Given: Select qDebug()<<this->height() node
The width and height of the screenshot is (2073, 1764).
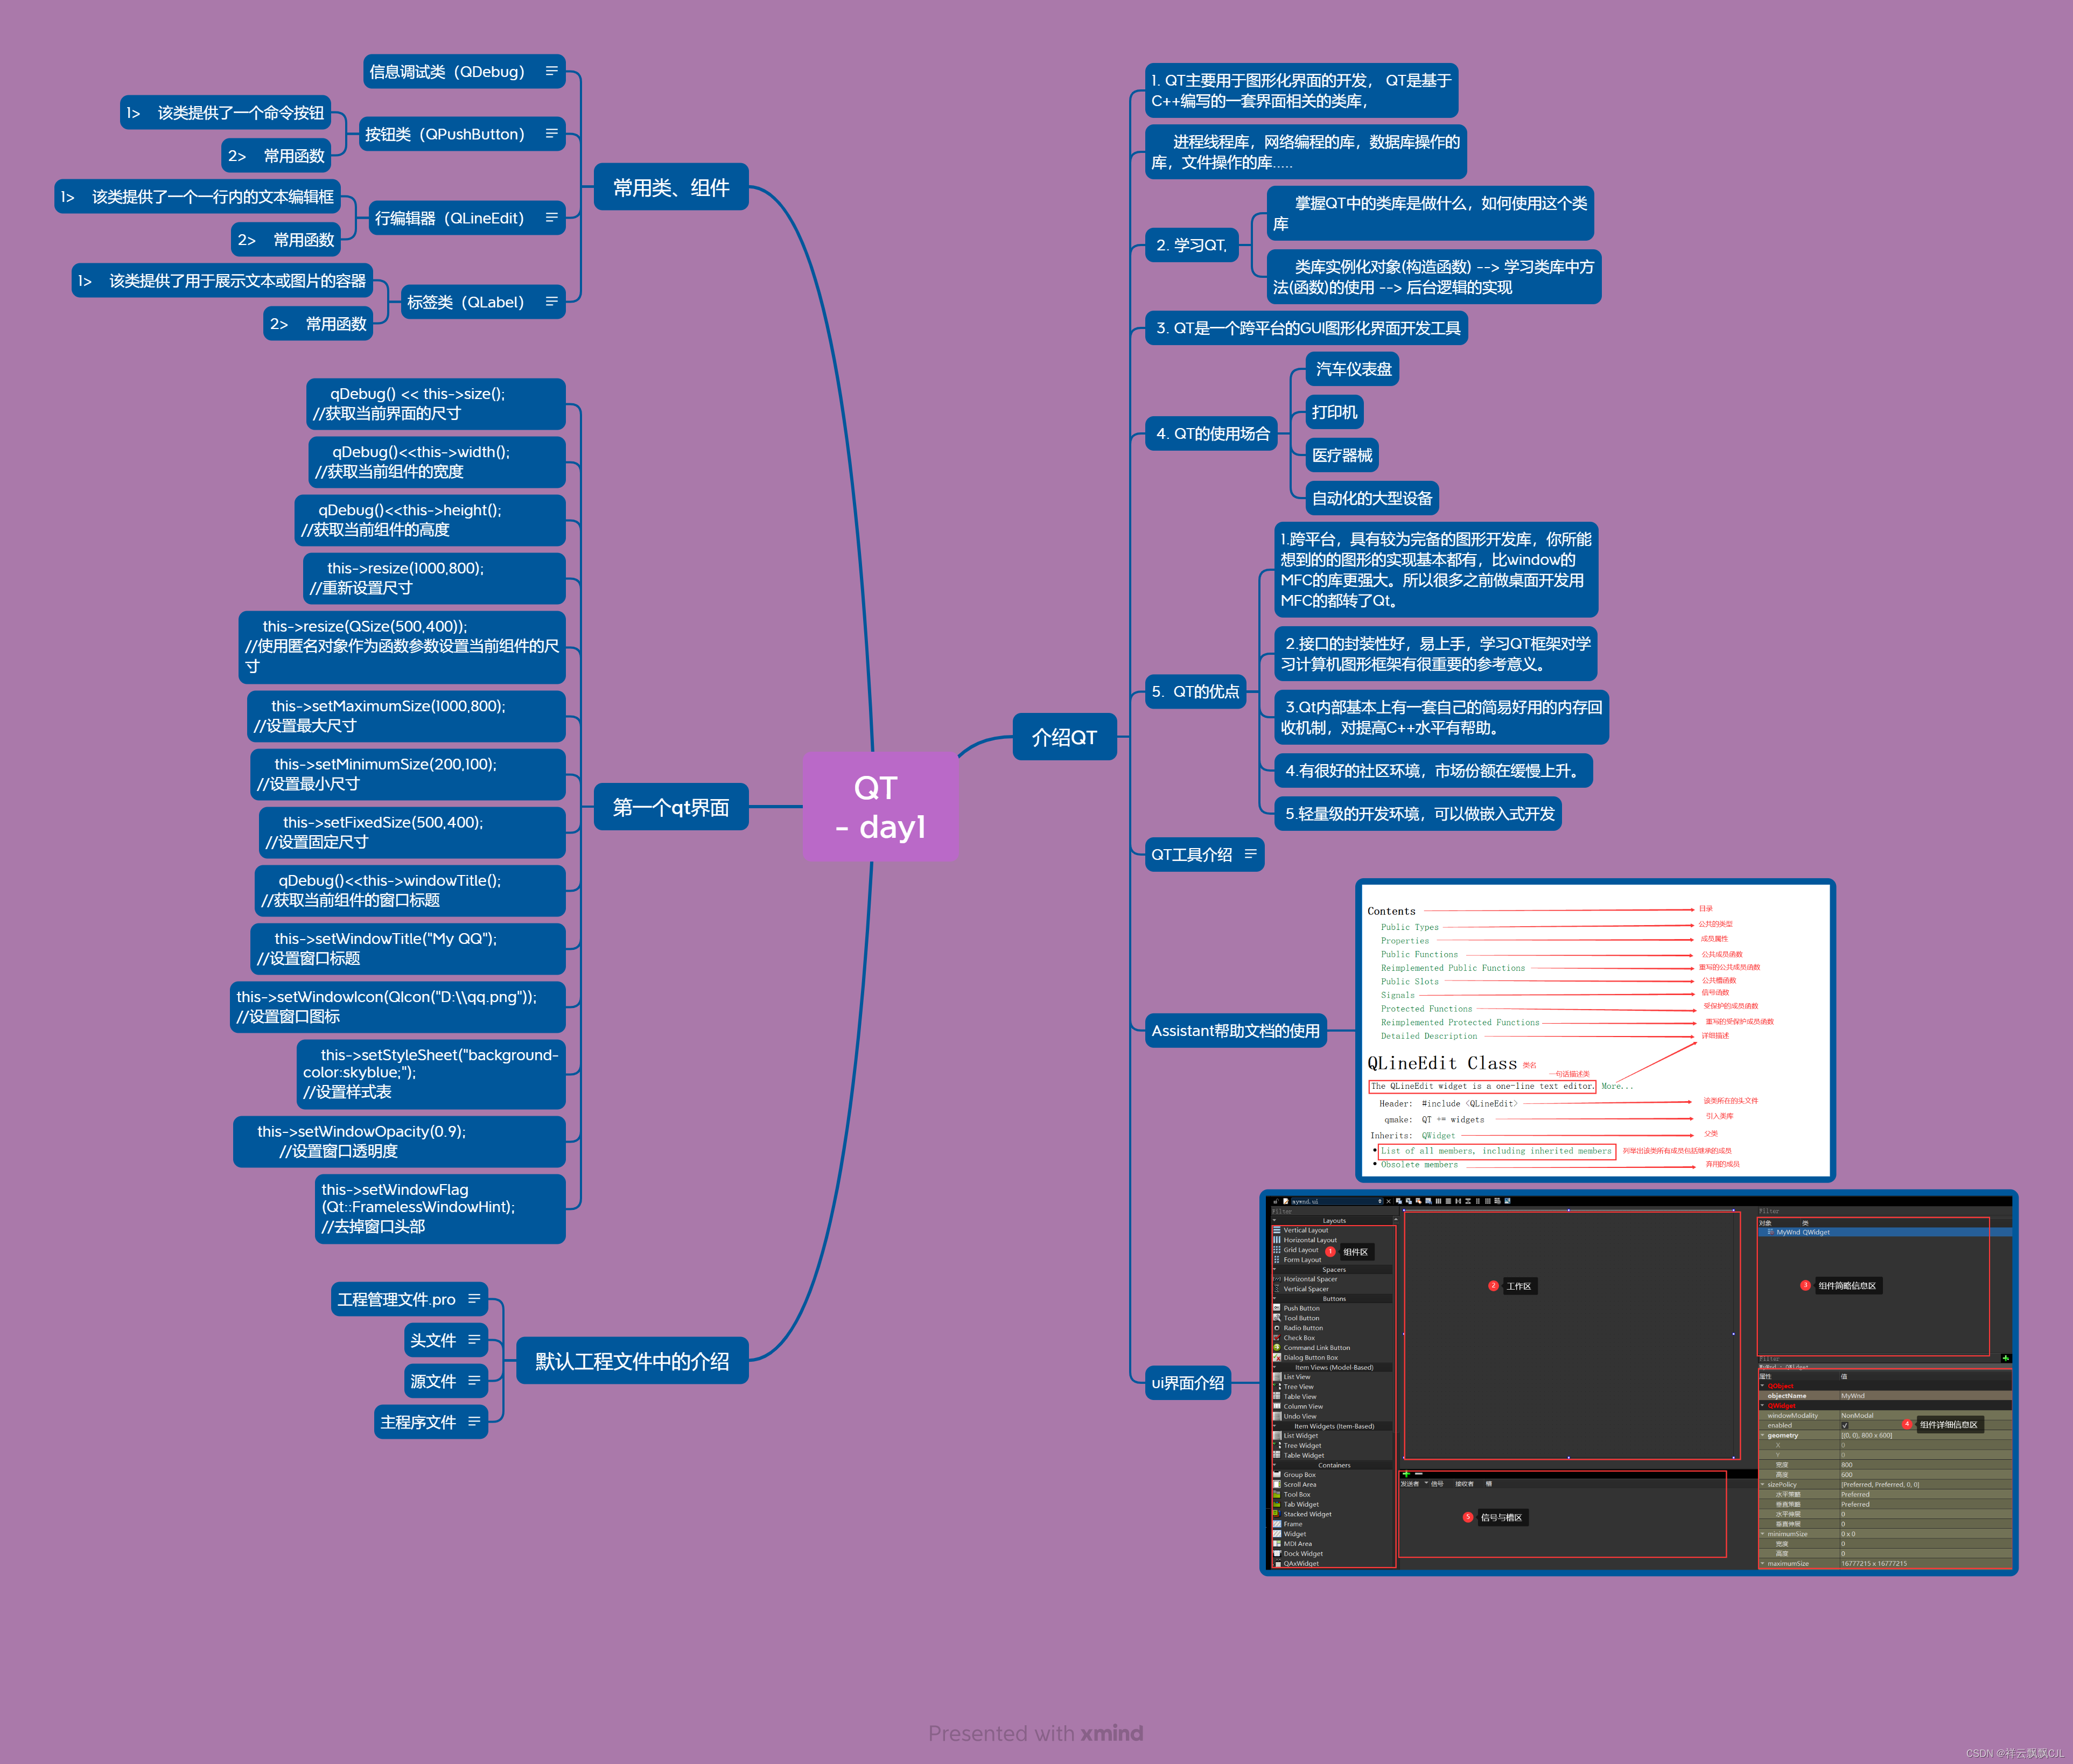Looking at the screenshot, I should point(430,520).
